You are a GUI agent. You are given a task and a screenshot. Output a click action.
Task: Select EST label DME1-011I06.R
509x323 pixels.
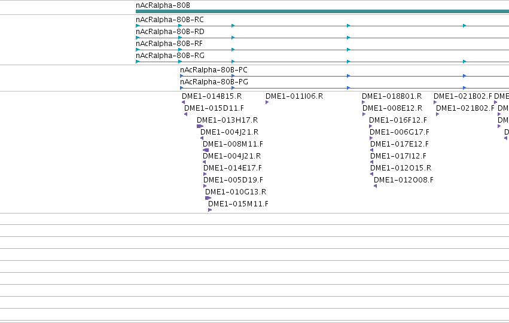tap(294, 96)
